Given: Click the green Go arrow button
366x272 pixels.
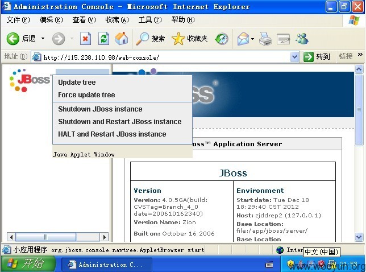Looking at the screenshot, I should click(x=309, y=57).
